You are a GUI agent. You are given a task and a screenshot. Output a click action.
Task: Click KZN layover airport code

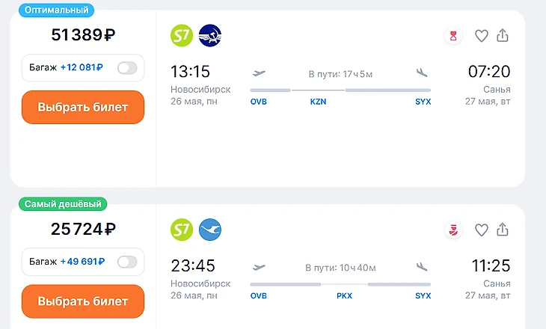tap(318, 102)
